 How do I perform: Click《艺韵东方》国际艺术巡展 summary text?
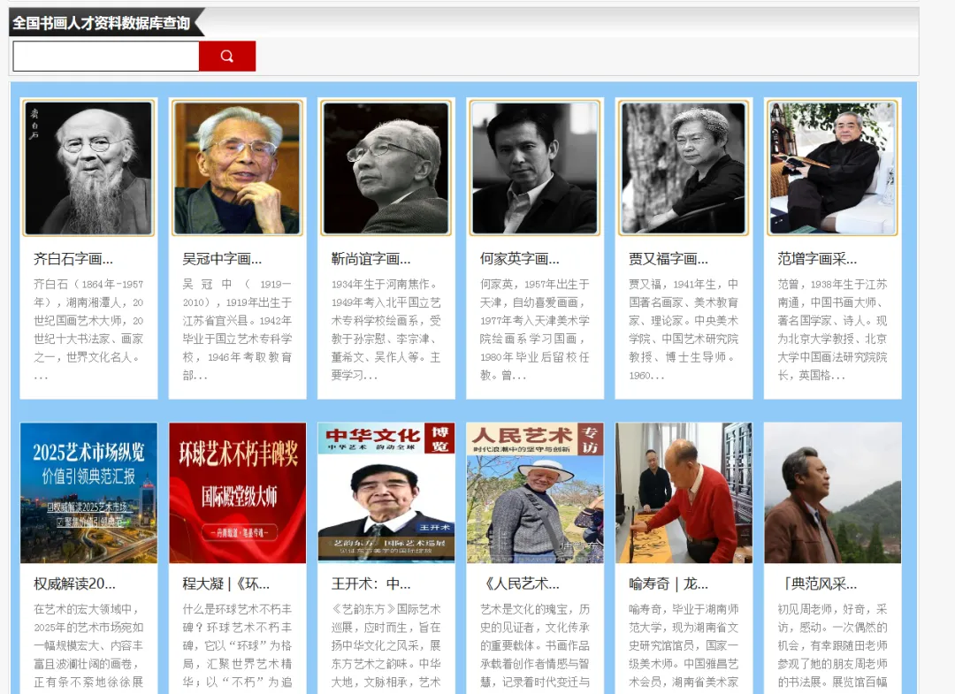(x=386, y=645)
